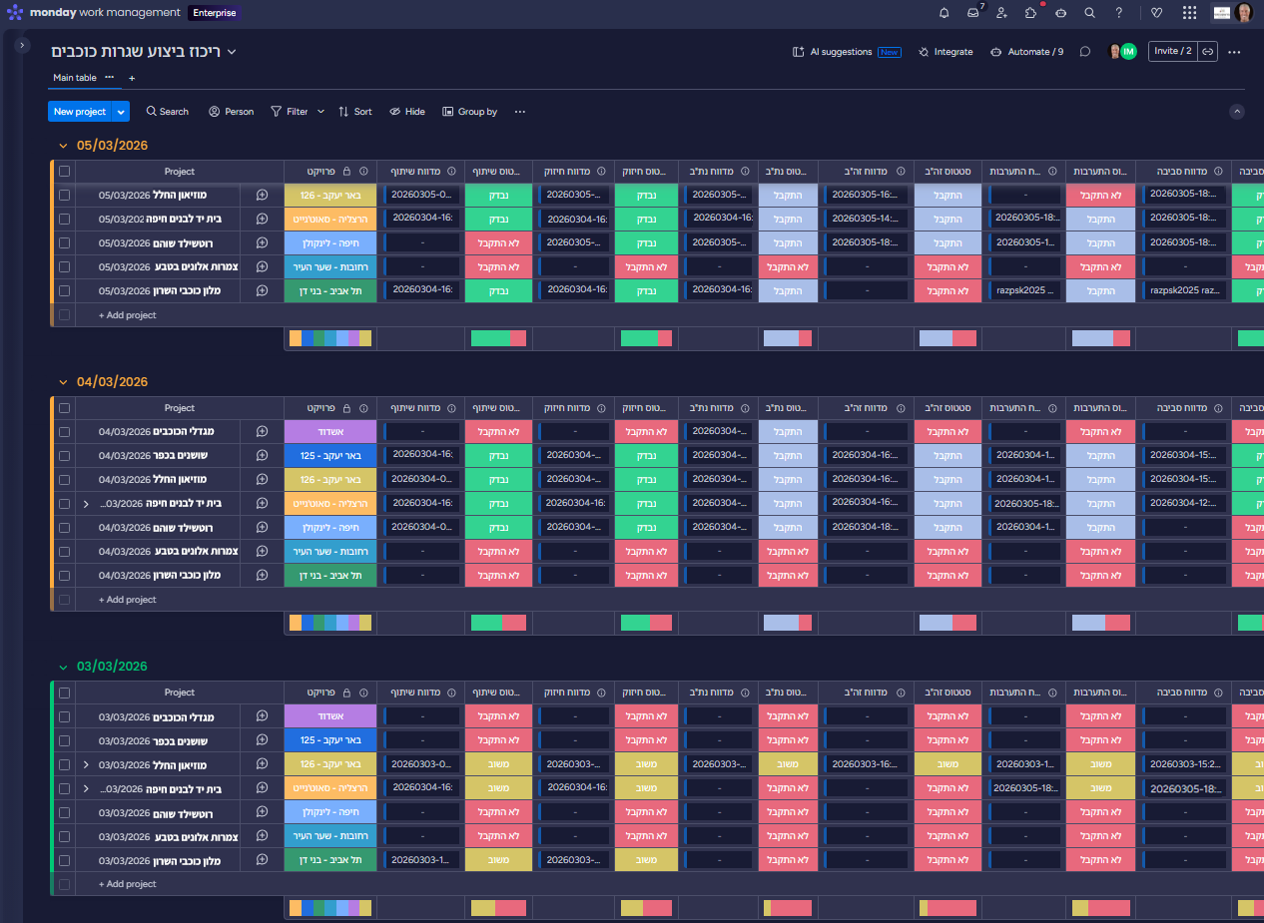Collapse the 04/03/2026 group
The width and height of the screenshot is (1264, 923).
(x=63, y=382)
